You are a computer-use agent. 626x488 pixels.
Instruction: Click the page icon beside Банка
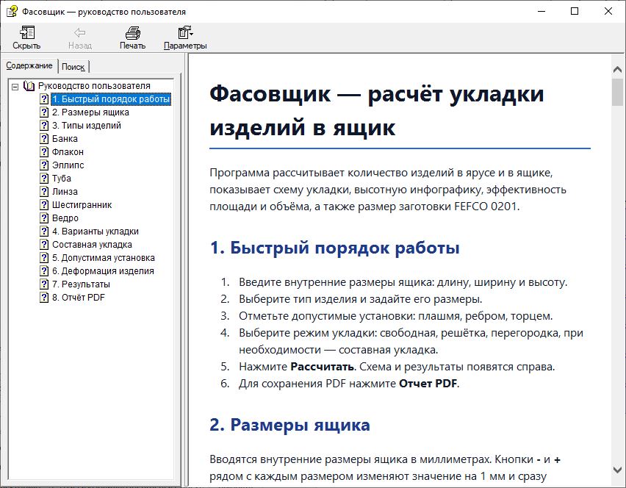click(44, 139)
